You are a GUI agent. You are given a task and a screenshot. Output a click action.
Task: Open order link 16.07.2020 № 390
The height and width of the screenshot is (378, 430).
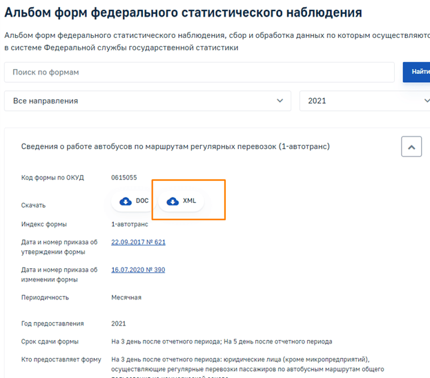[138, 270]
